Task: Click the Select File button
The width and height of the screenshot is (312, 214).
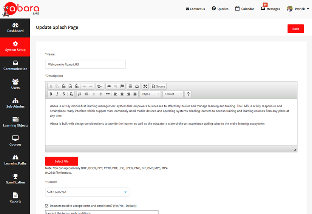Action: 62,161
